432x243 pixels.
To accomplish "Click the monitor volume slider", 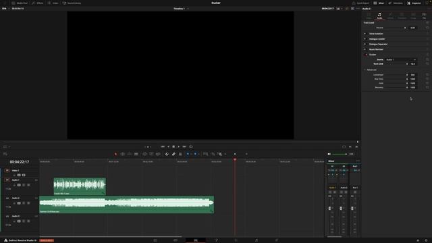I will 340,154.
